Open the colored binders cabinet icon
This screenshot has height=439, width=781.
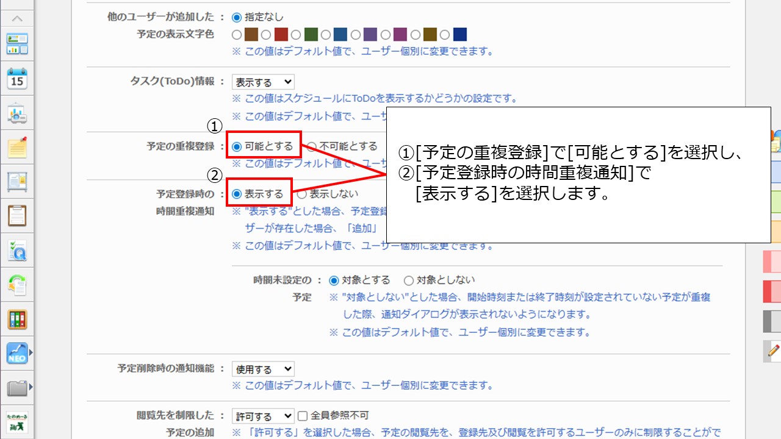click(18, 319)
